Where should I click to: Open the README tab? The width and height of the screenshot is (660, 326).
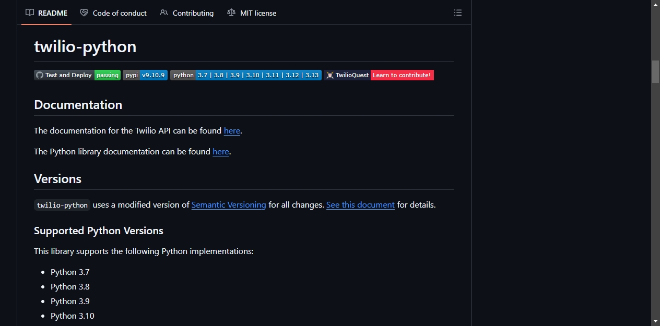point(46,13)
